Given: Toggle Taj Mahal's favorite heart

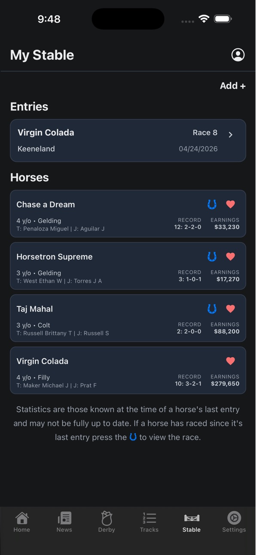Looking at the screenshot, I should [x=231, y=309].
